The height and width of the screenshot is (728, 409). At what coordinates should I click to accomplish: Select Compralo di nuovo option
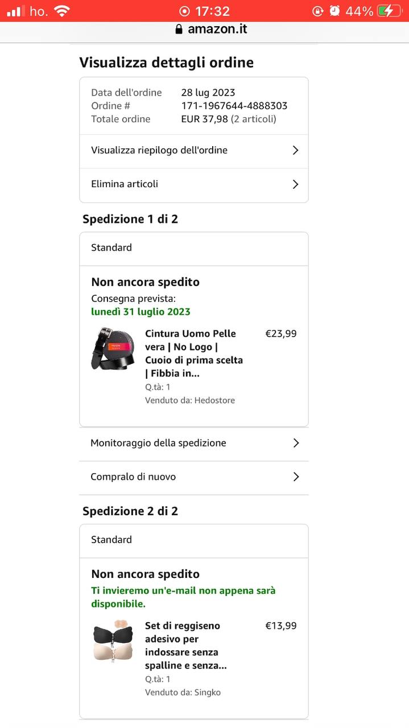tap(133, 477)
